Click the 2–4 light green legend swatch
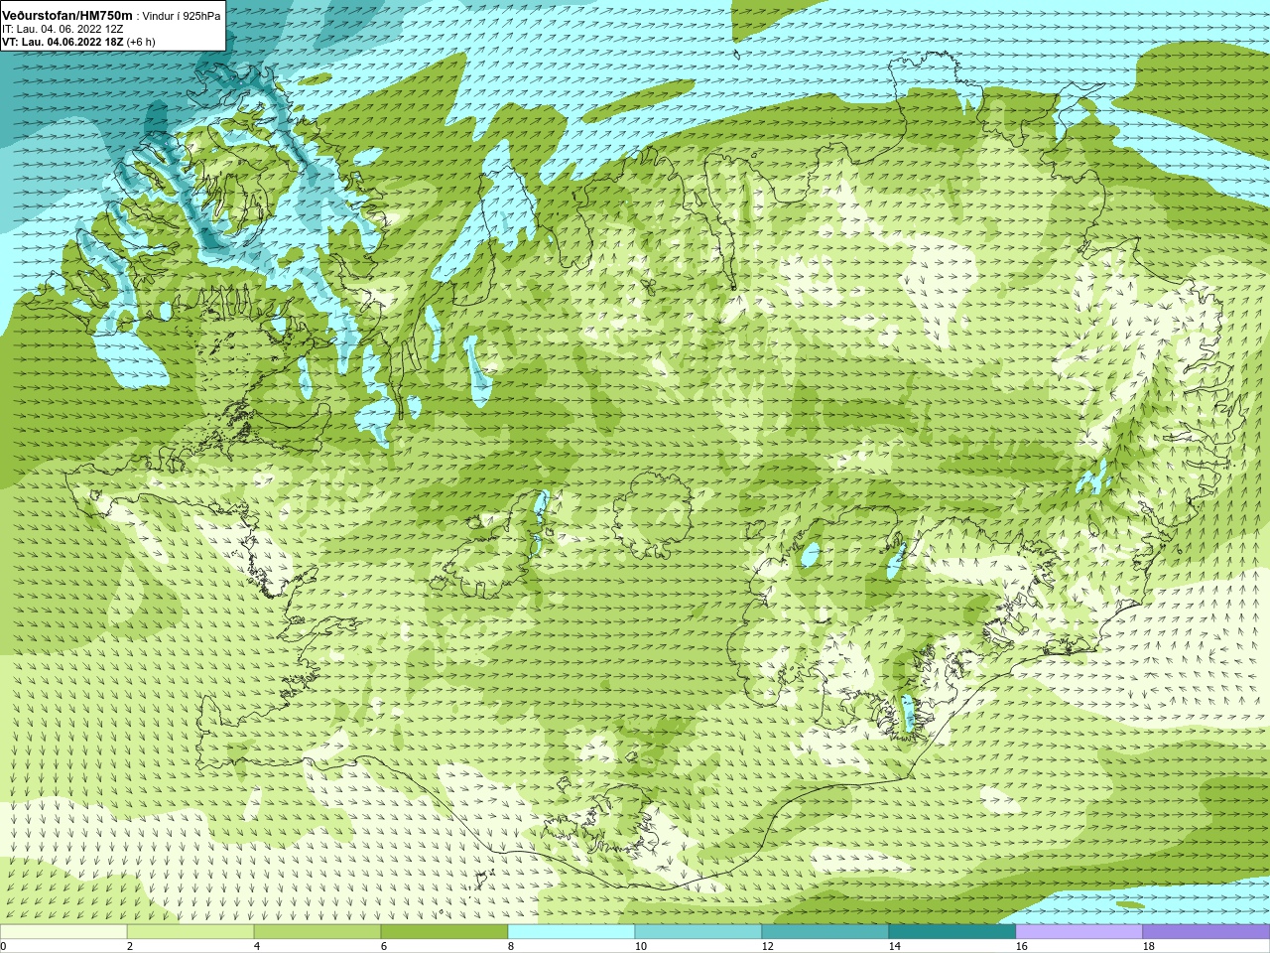Image resolution: width=1270 pixels, height=953 pixels. tap(190, 932)
